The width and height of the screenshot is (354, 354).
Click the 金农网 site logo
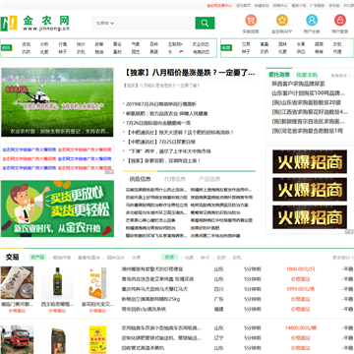(x=35, y=23)
